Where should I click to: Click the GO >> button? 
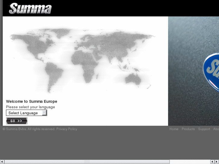17,121
